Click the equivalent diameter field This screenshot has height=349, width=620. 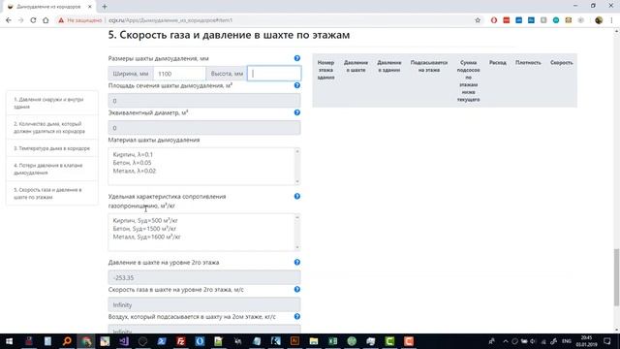click(x=204, y=128)
